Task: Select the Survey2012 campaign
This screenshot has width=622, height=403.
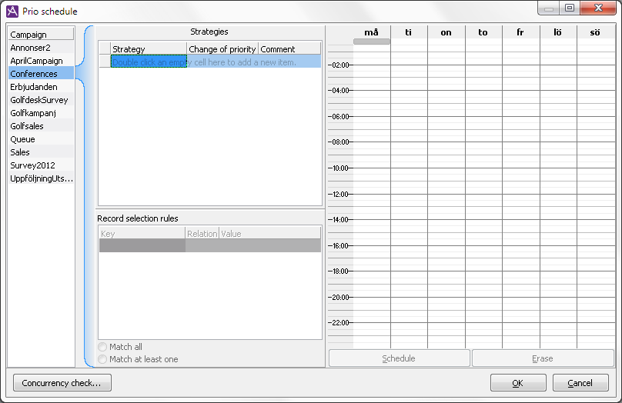Action: pyautogui.click(x=32, y=165)
